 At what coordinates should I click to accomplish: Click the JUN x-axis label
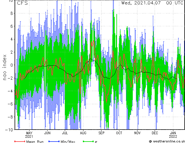pos(47,133)
